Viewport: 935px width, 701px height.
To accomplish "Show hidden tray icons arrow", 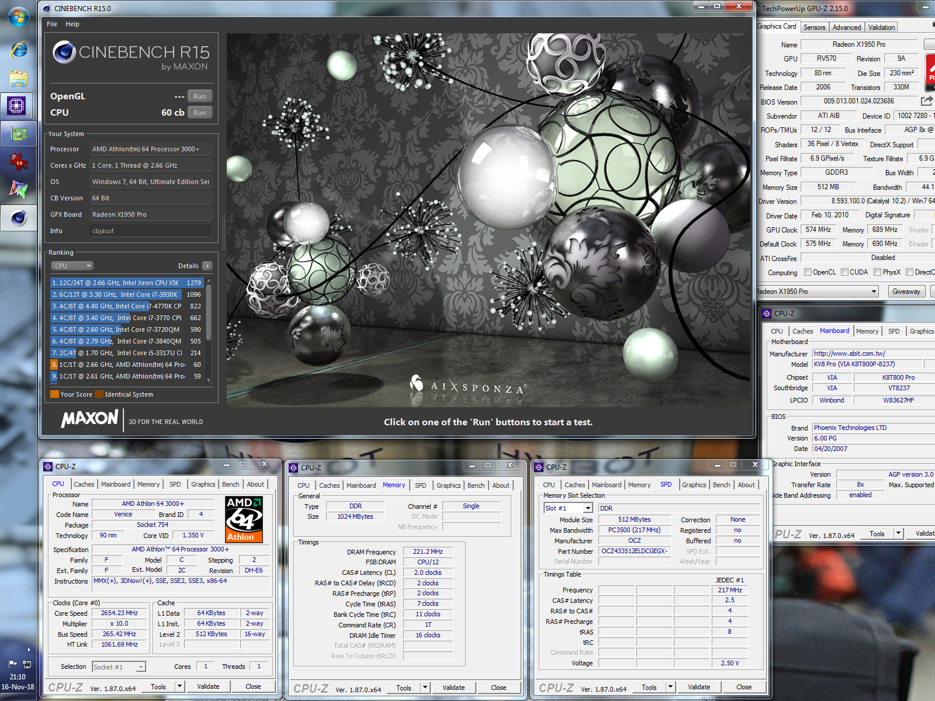I will click(x=28, y=650).
